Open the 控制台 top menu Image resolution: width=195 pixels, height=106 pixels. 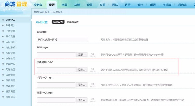click(38, 5)
